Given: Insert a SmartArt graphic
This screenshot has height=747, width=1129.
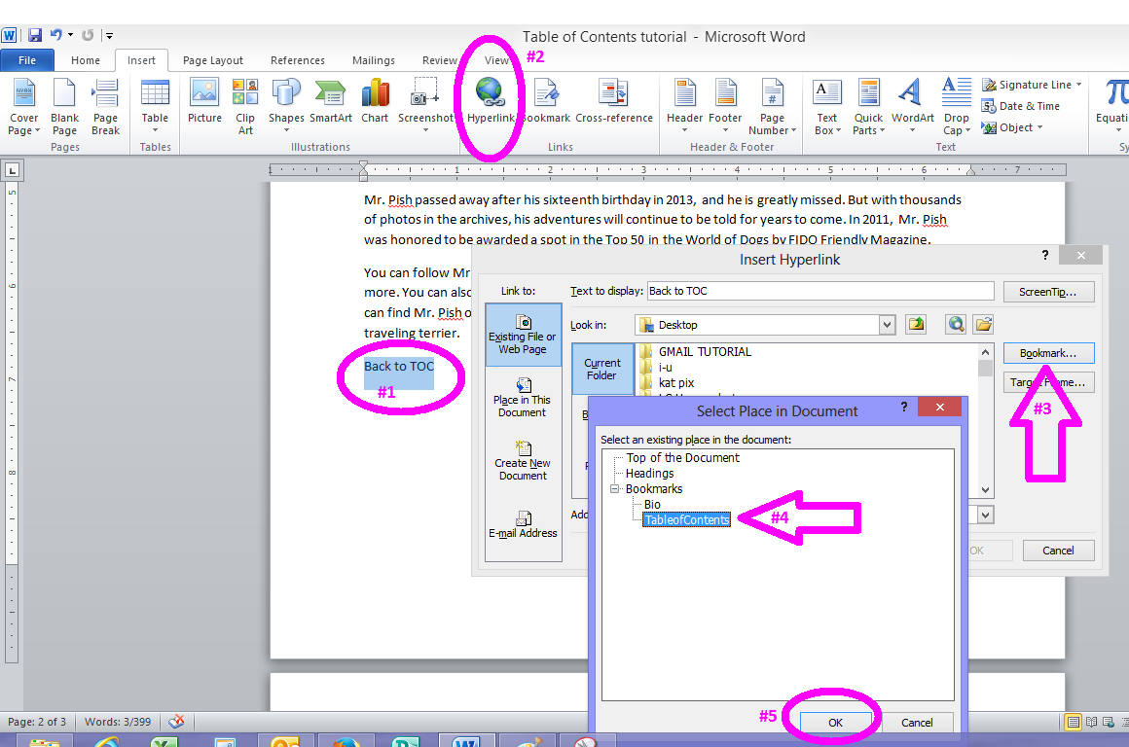Looking at the screenshot, I should 331,101.
